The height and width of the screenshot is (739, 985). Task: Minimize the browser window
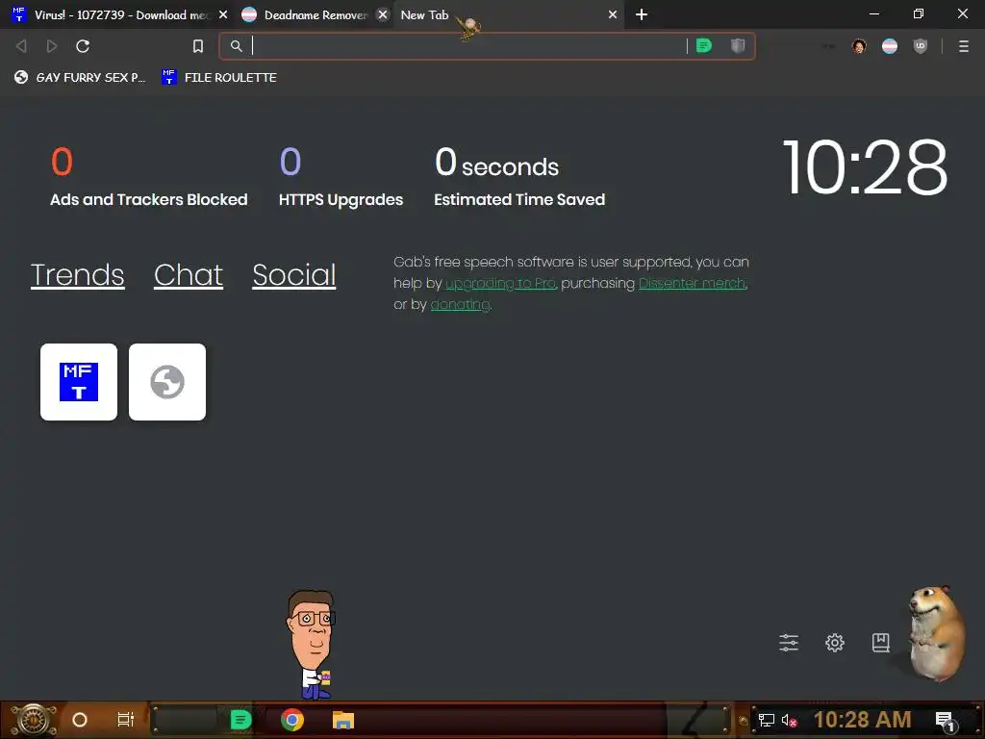coord(873,13)
